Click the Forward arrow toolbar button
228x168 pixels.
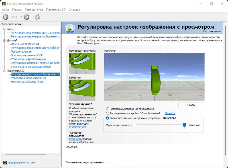[27, 17]
